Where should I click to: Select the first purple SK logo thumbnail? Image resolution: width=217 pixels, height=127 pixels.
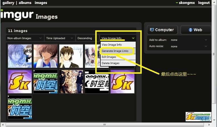pyautogui.click(x=20, y=81)
